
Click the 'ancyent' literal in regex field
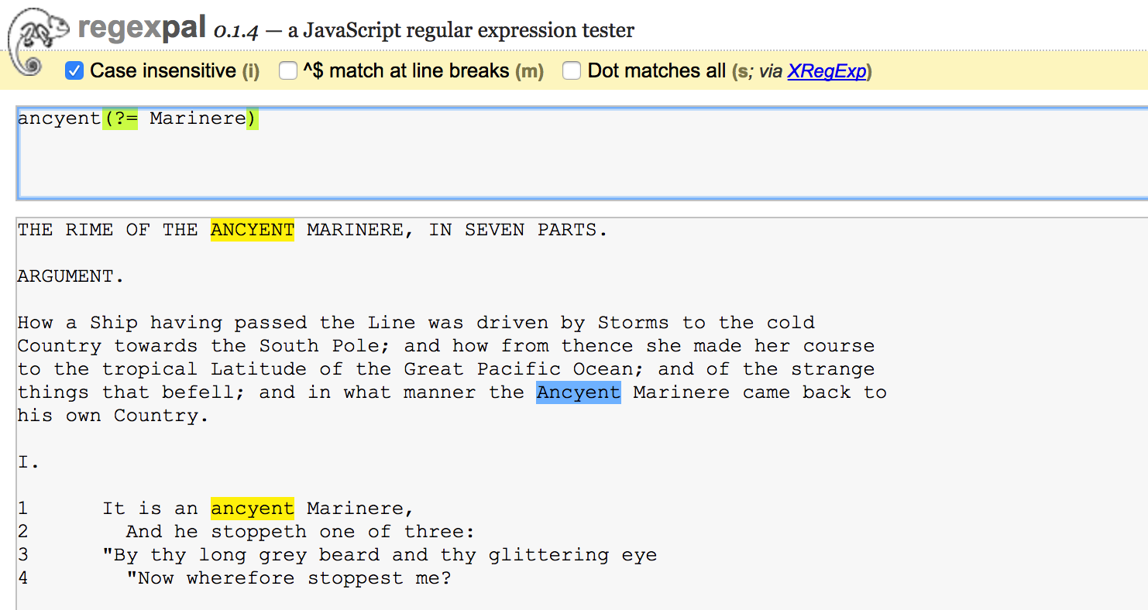(60, 119)
